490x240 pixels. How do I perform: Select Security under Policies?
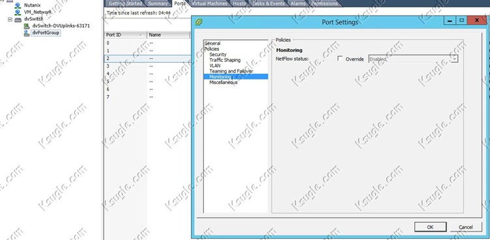point(218,54)
